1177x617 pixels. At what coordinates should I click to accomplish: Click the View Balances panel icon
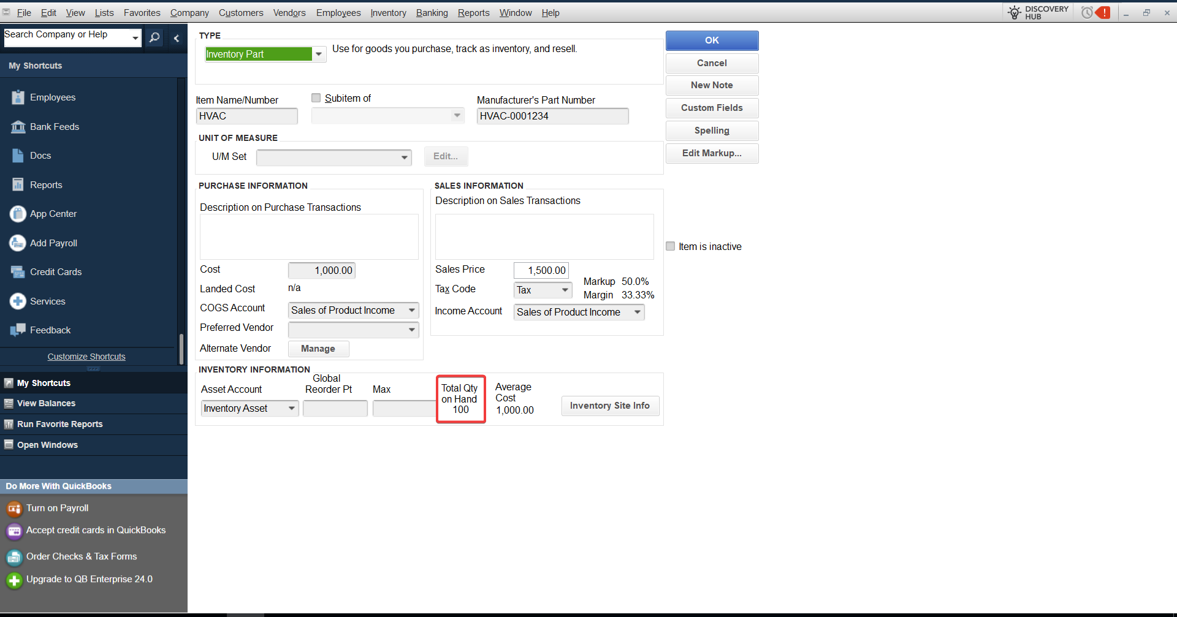9,404
